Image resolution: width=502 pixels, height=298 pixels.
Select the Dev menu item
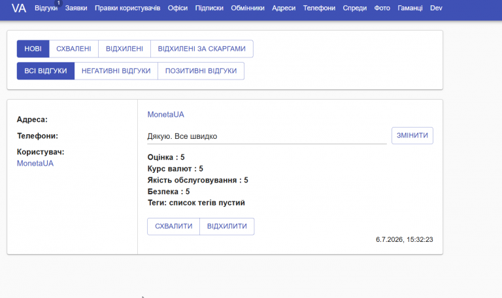pyautogui.click(x=436, y=8)
